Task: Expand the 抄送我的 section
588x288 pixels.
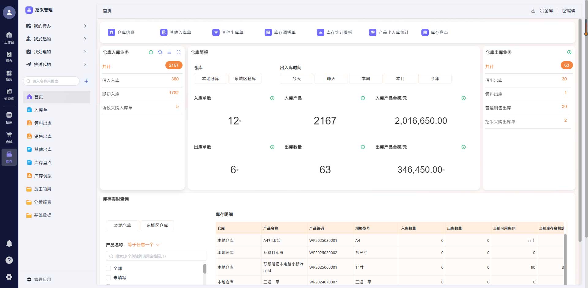Action: 57,65
